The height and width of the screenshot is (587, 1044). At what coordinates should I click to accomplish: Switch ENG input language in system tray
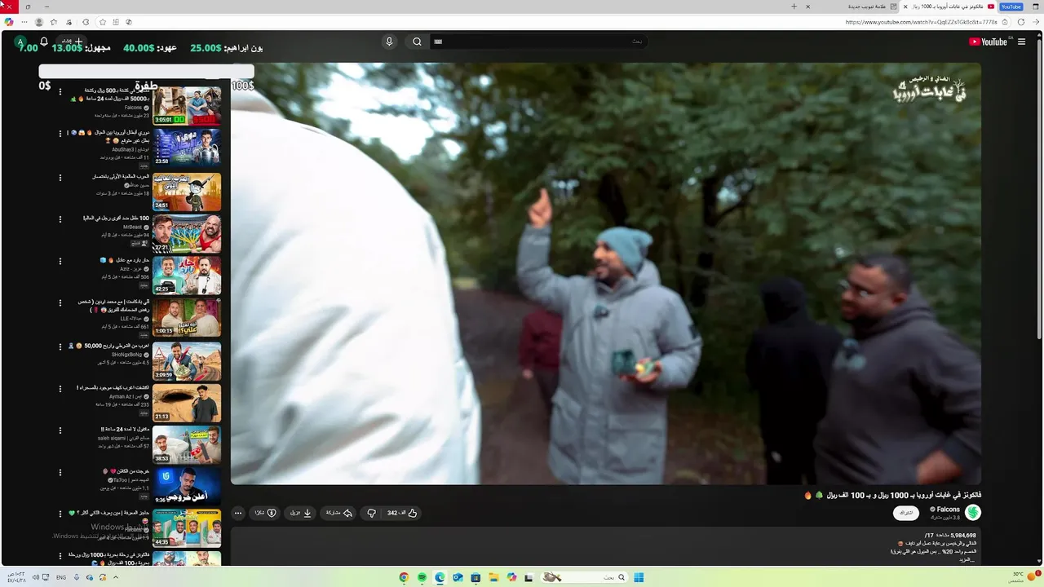click(61, 577)
